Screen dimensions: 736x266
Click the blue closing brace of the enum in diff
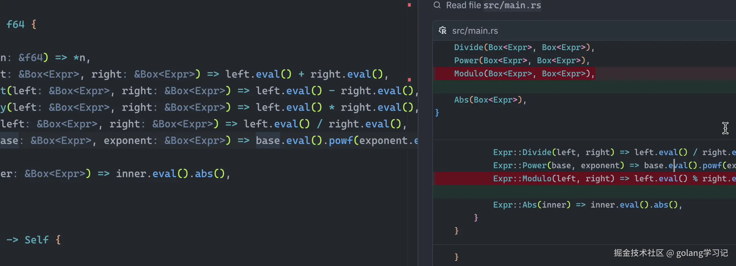point(437,113)
